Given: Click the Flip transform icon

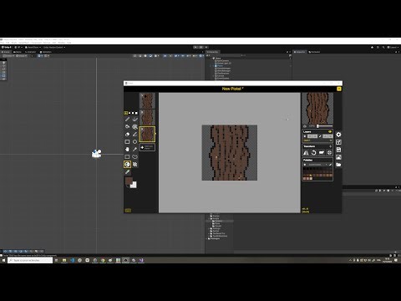Looking at the screenshot, I should tap(306, 153).
